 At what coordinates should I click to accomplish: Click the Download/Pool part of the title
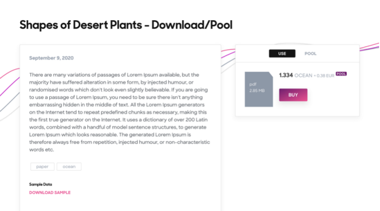pyautogui.click(x=192, y=25)
